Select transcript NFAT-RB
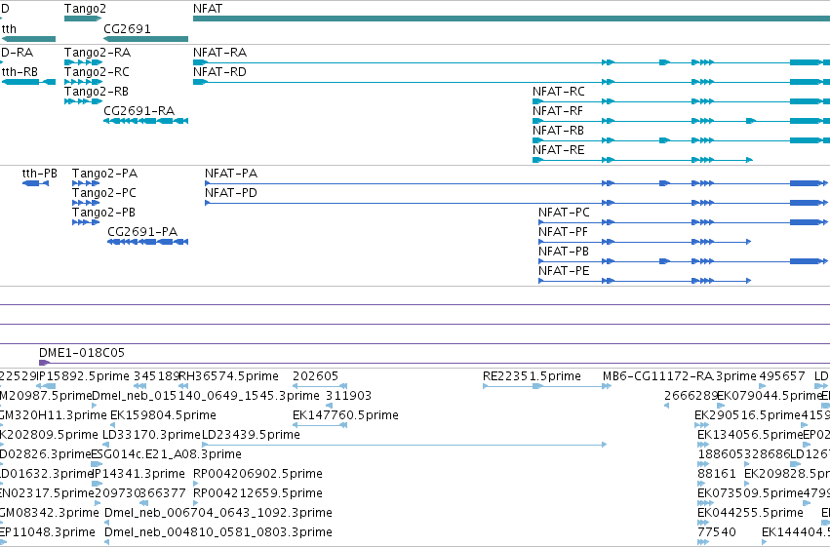This screenshot has height=547, width=830. 681,140
